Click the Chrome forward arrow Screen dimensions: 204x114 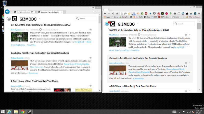[109, 13]
